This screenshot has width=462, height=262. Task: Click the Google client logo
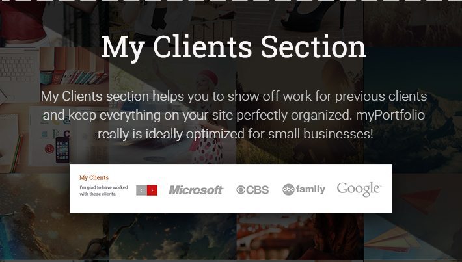tap(359, 189)
